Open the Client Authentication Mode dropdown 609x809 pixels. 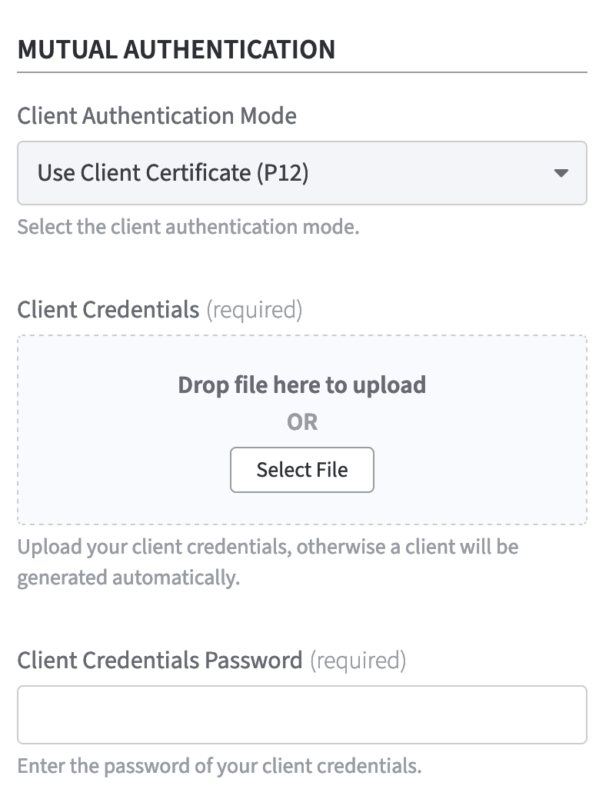click(x=301, y=173)
